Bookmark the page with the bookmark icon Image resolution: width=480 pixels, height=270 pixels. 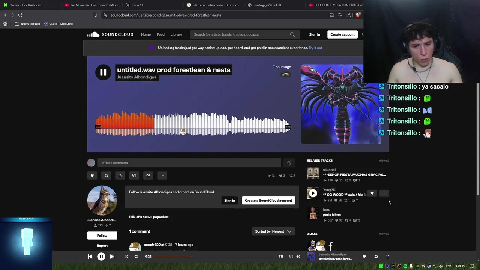[95, 15]
